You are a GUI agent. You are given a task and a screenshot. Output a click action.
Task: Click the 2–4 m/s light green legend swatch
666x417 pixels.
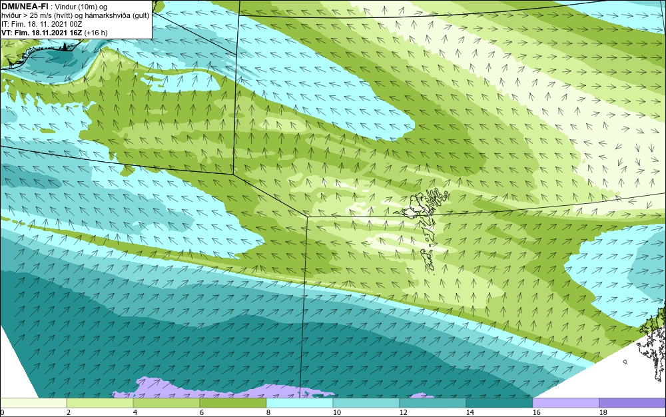[100, 403]
